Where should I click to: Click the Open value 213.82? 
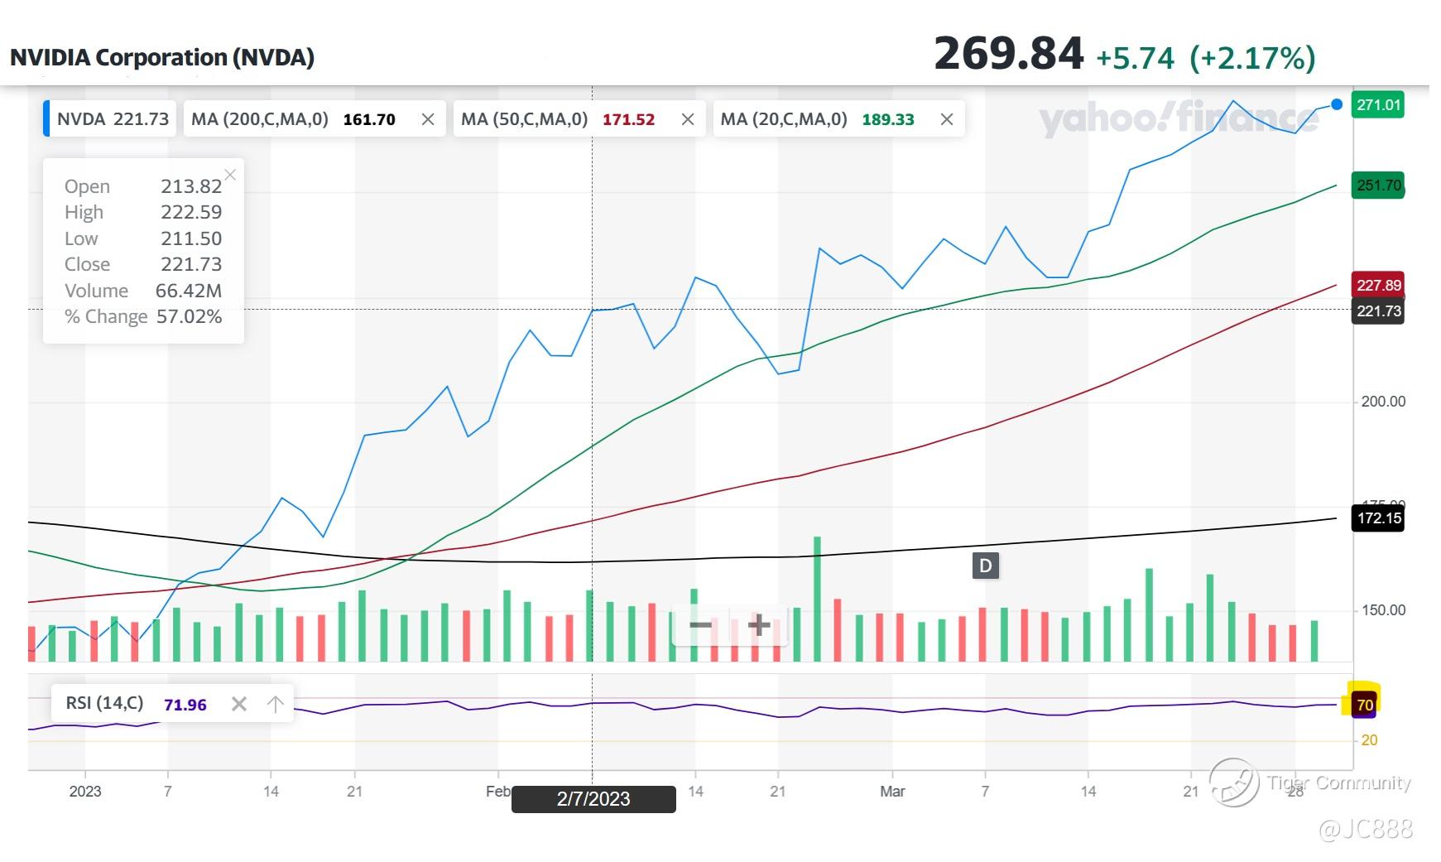pyautogui.click(x=191, y=186)
